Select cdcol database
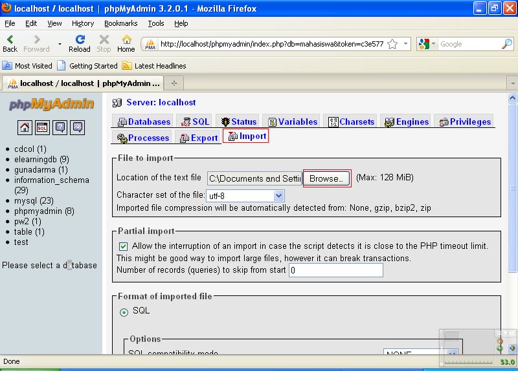This screenshot has height=371, width=518. click(x=30, y=149)
